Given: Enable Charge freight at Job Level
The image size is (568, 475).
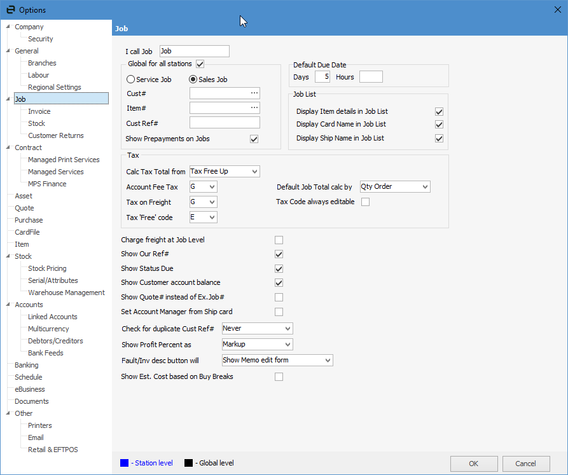Looking at the screenshot, I should pyautogui.click(x=279, y=240).
